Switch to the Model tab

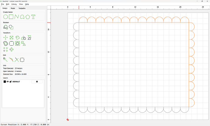point(13,8)
